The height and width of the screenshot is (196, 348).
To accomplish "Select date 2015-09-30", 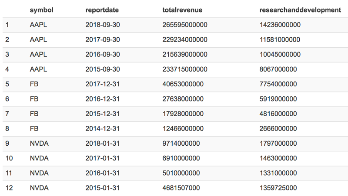I will 103,69.
